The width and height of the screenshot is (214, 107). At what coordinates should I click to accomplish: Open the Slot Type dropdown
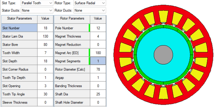37,3
